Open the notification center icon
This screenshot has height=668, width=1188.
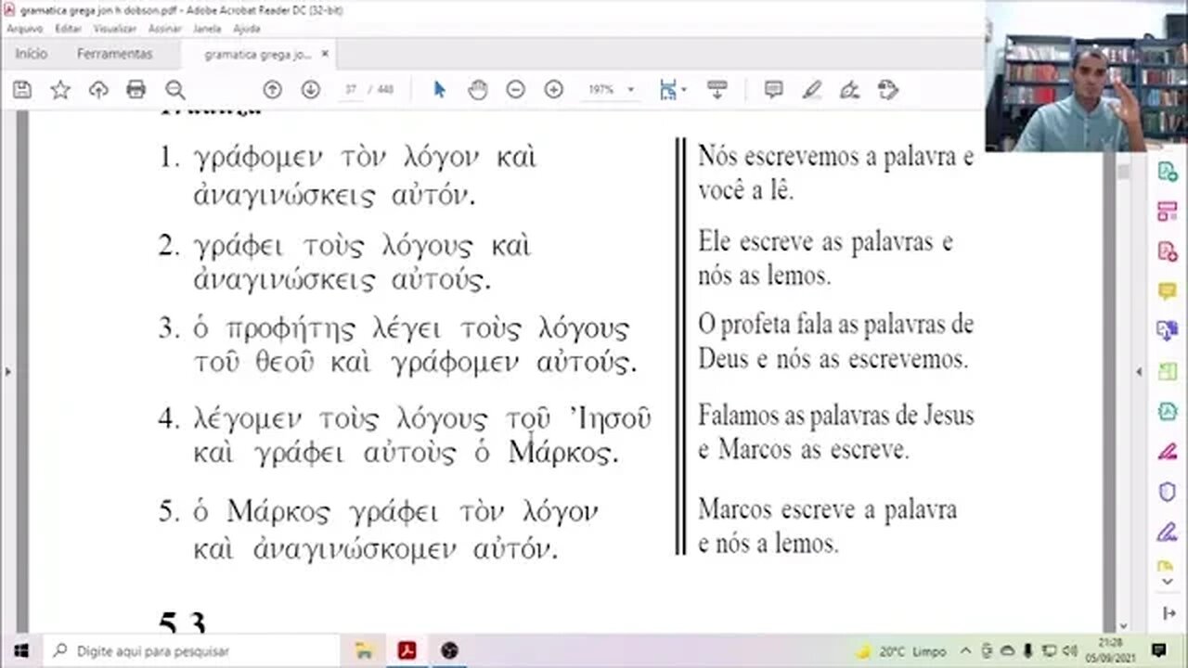pos(1158,650)
